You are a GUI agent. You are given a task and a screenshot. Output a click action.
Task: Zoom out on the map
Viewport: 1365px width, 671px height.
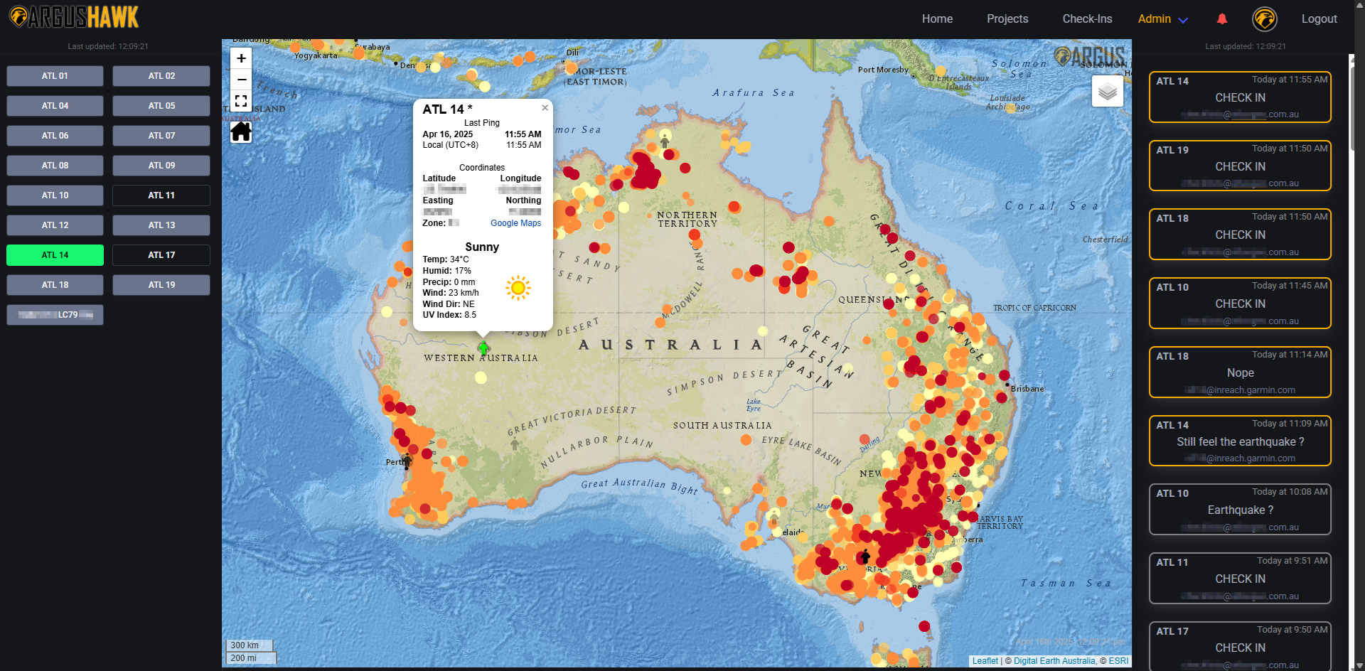[241, 80]
